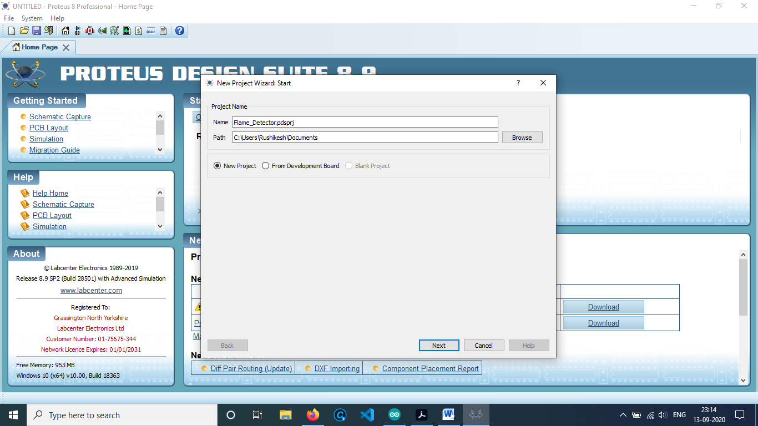Click Getting Started panel scroll-down arrow
Viewport: 758px width, 426px height.
click(160, 150)
